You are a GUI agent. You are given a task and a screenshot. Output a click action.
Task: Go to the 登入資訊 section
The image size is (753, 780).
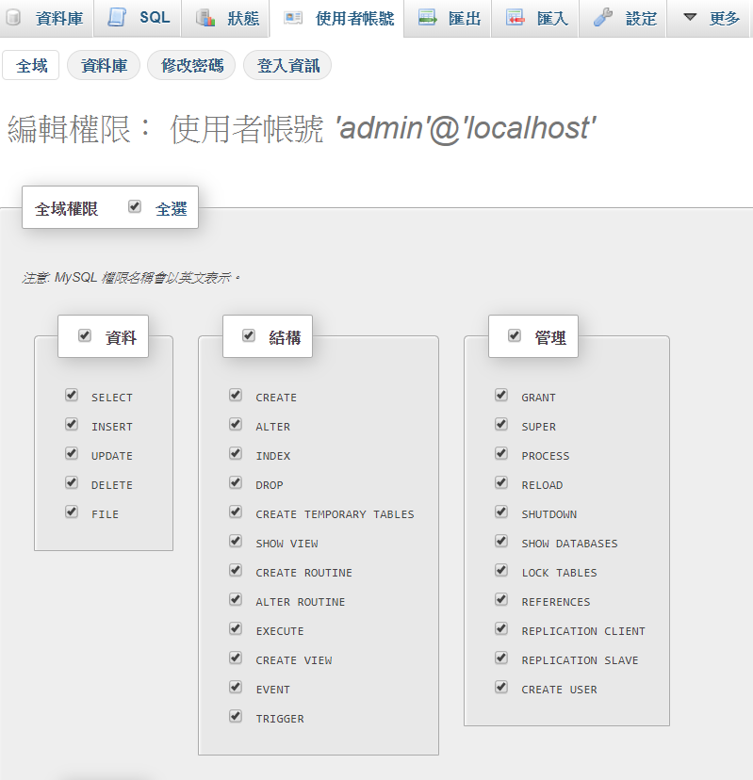[287, 65]
